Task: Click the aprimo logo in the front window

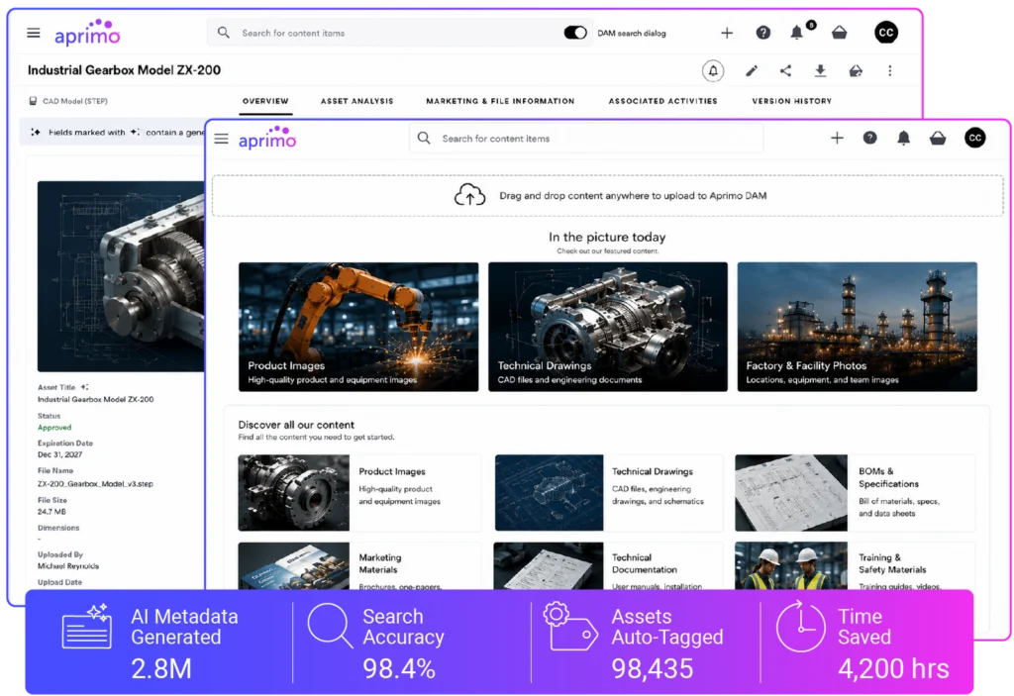Action: tap(267, 138)
